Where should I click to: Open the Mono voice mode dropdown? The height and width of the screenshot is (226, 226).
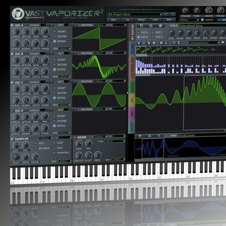click(x=189, y=20)
